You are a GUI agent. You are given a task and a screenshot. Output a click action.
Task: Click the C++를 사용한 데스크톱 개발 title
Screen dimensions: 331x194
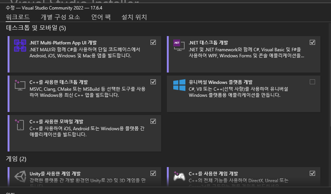point(58,82)
